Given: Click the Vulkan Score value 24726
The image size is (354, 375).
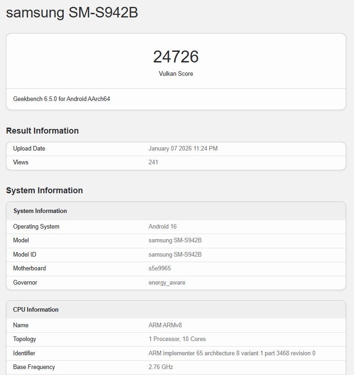Looking at the screenshot, I should pyautogui.click(x=176, y=57).
